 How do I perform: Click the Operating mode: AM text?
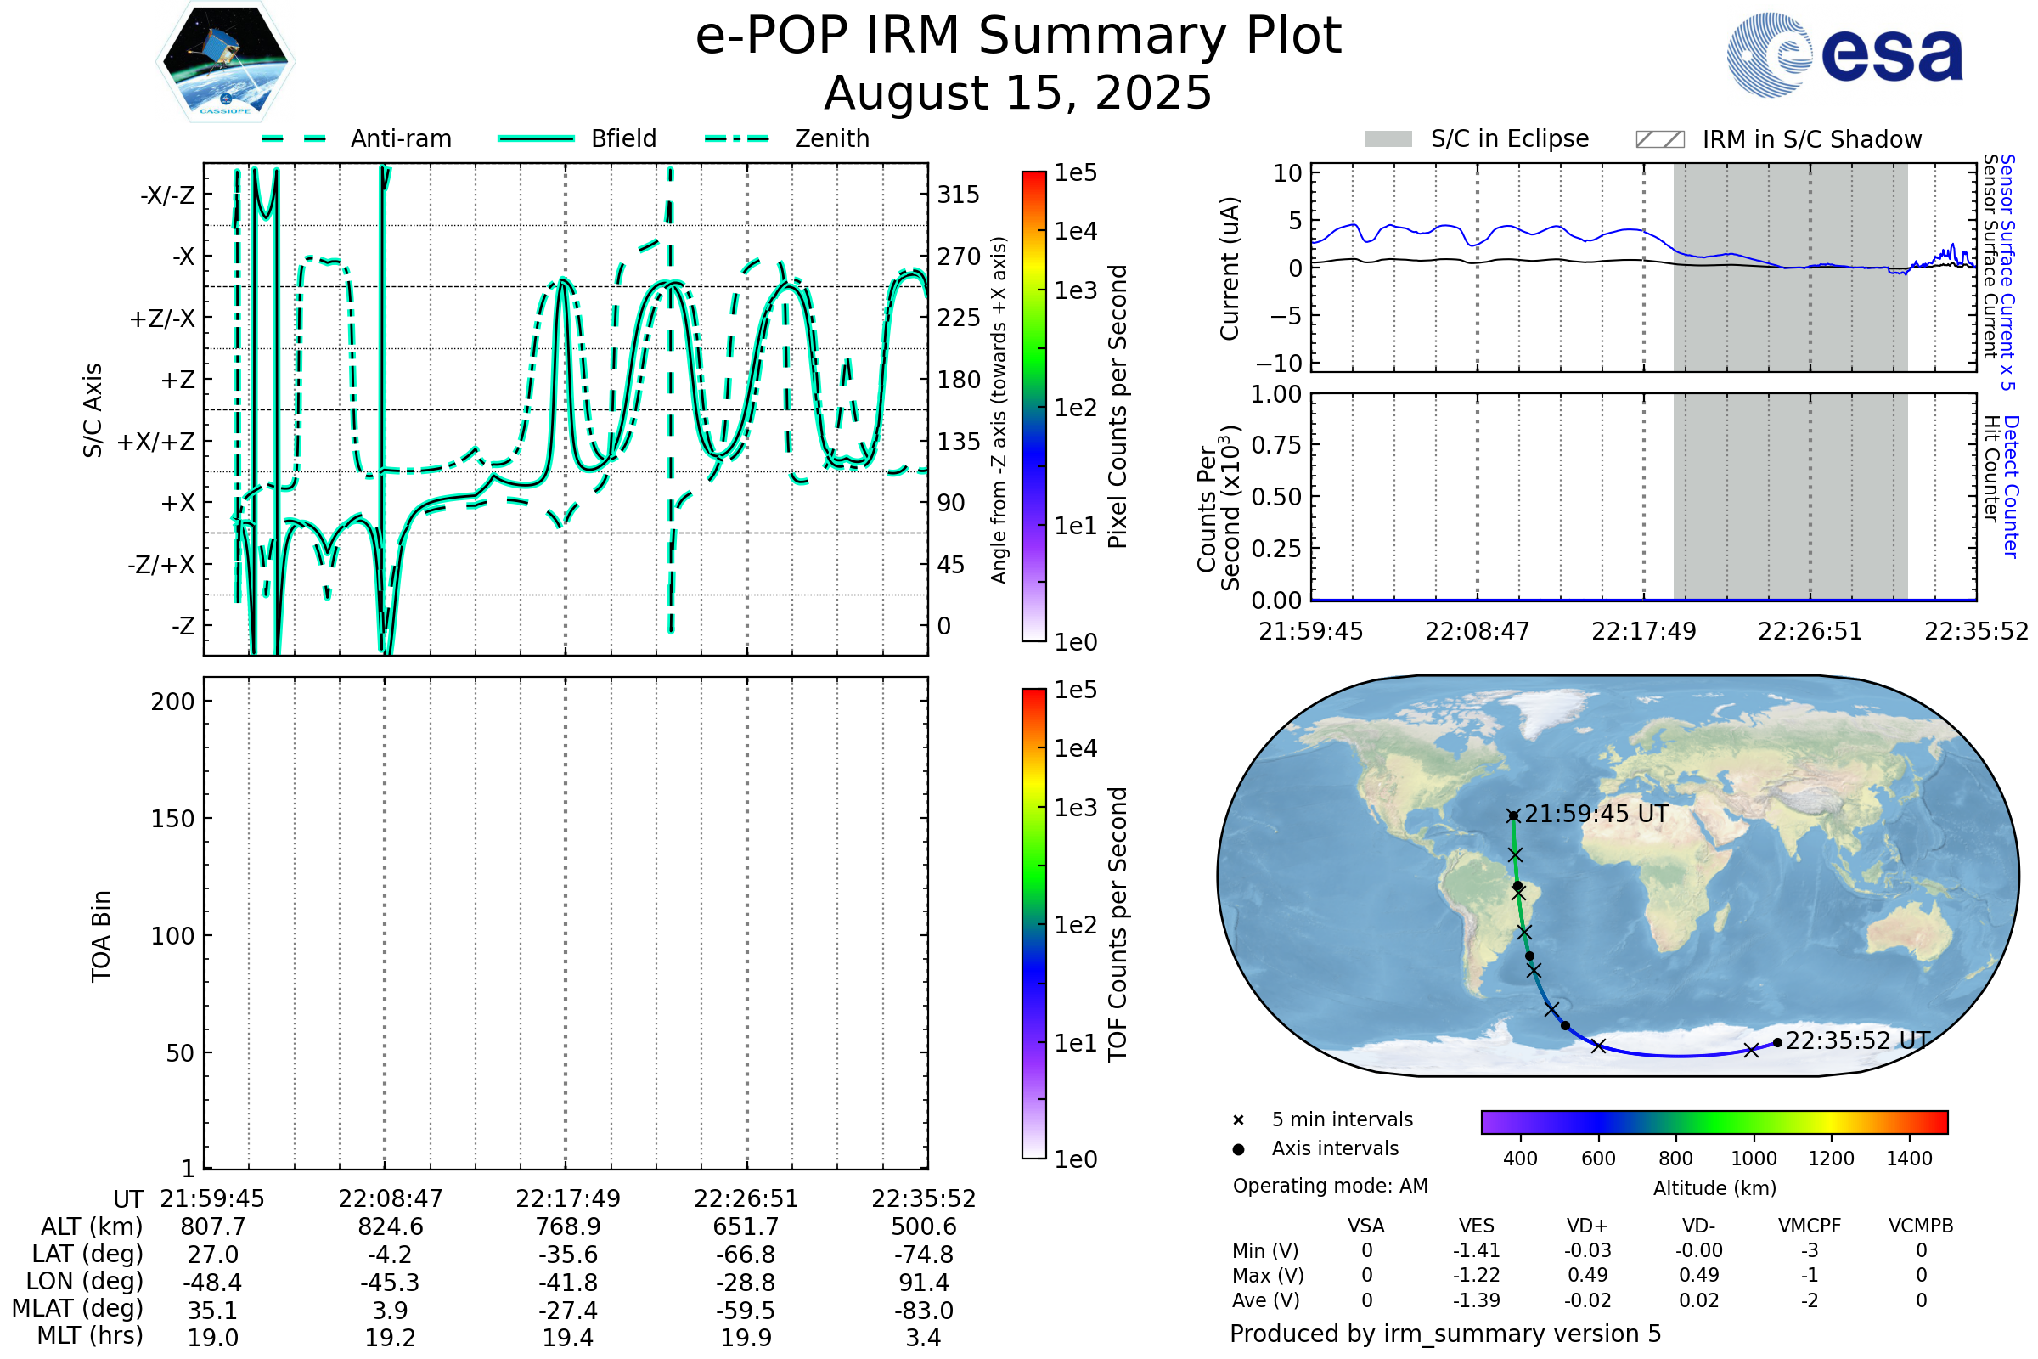[1330, 1186]
